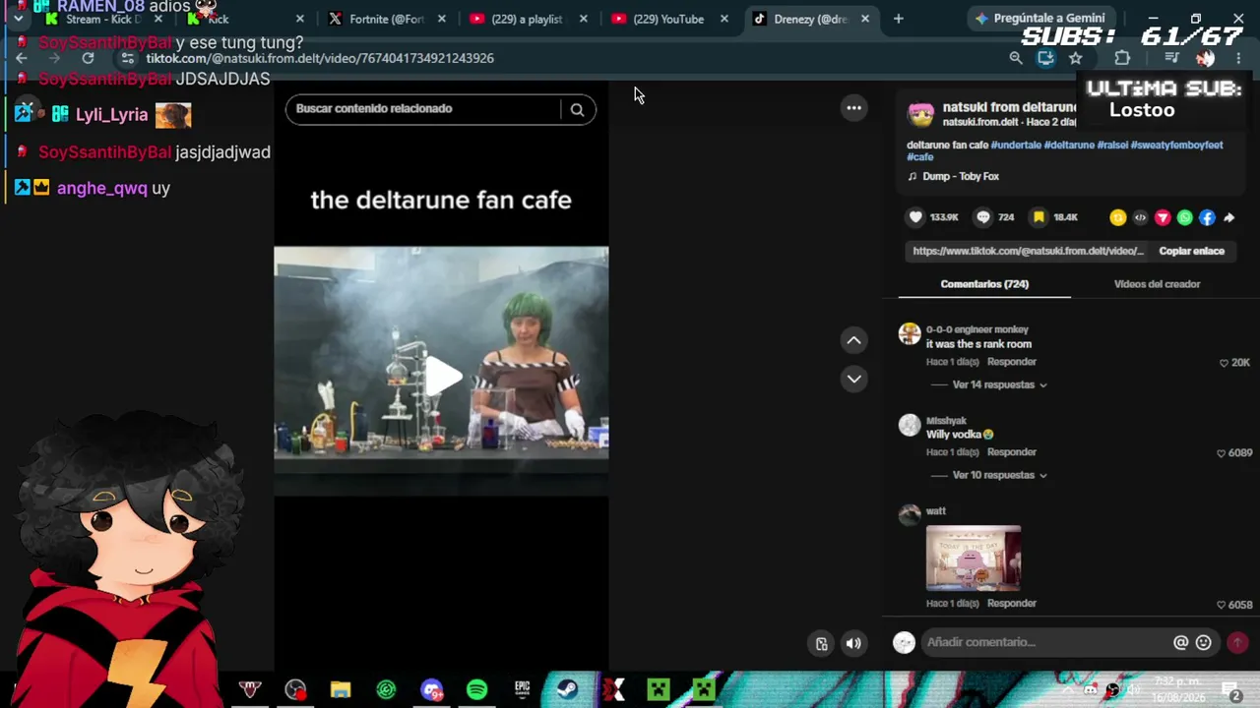Open File Explorer from the taskbar
Screen dimensions: 1260x708
point(341,690)
